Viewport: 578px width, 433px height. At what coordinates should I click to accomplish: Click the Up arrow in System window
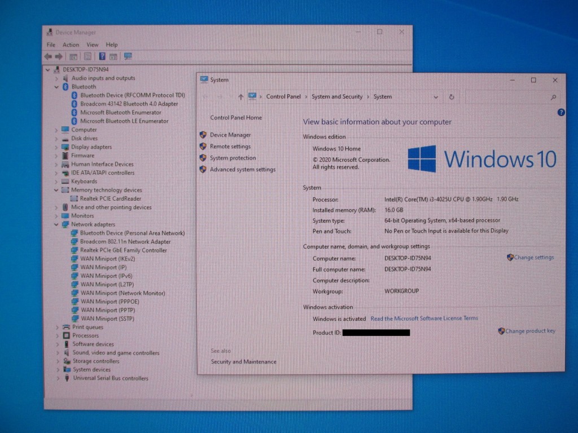240,97
